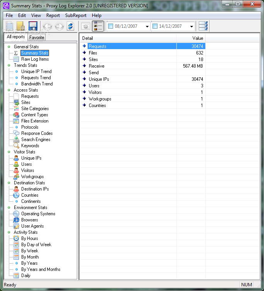Click the Browsers Internet Explorer icon

pyautogui.click(x=16, y=220)
